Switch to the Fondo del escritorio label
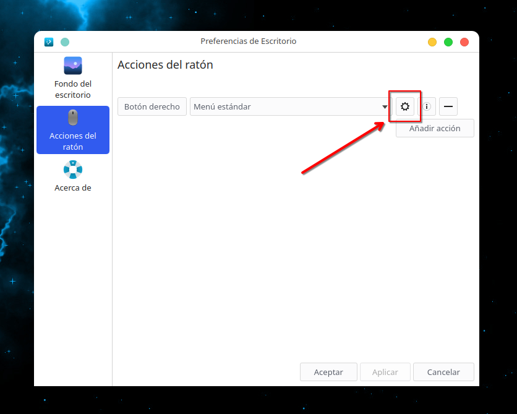The height and width of the screenshot is (414, 517). pyautogui.click(x=73, y=89)
